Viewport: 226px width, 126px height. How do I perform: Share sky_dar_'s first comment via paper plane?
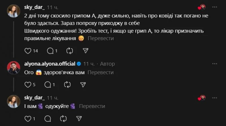(86, 51)
